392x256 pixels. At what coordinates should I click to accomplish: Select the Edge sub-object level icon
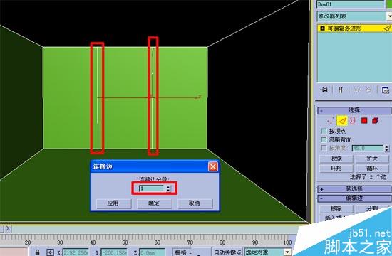point(341,121)
